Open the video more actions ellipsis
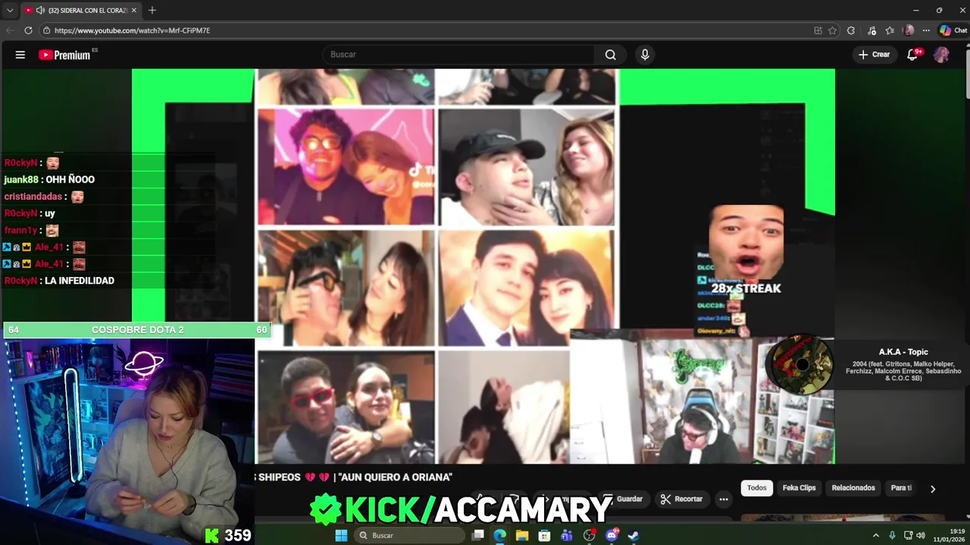The height and width of the screenshot is (545, 970). (724, 499)
